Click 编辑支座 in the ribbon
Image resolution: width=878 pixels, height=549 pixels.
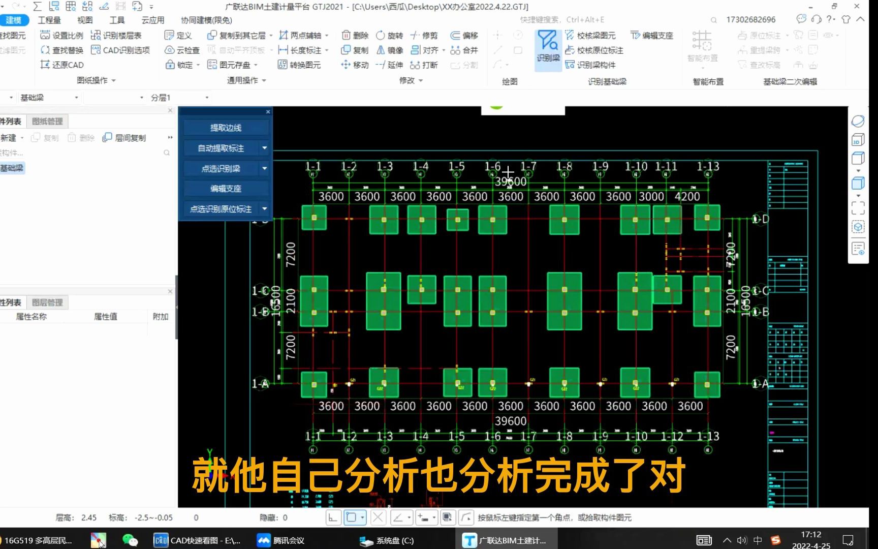point(652,35)
